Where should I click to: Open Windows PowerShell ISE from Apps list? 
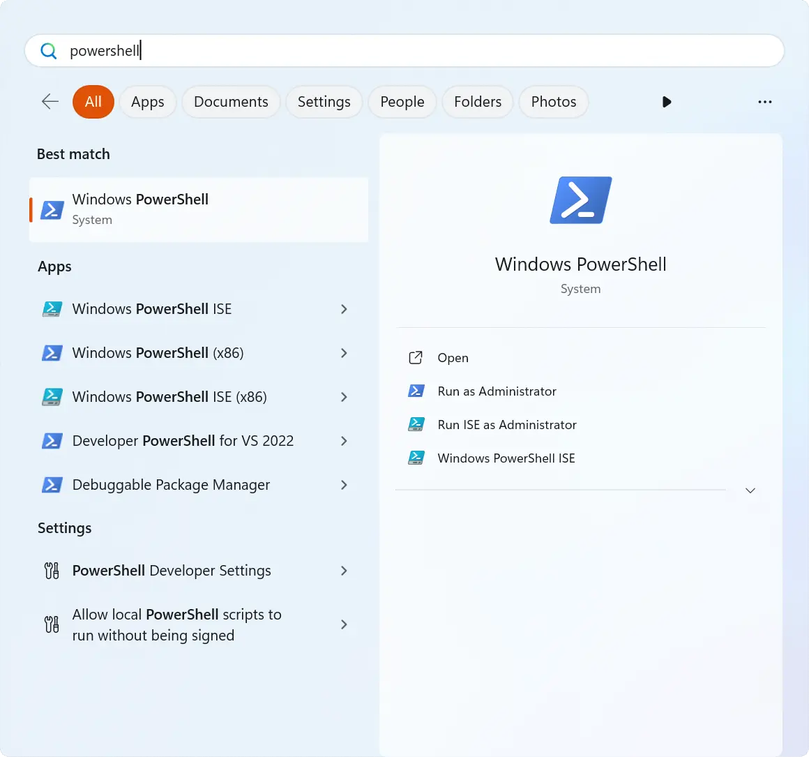point(199,309)
